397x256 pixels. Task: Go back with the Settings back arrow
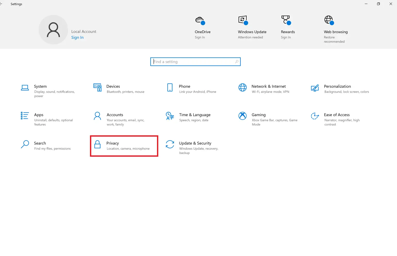(1, 4)
